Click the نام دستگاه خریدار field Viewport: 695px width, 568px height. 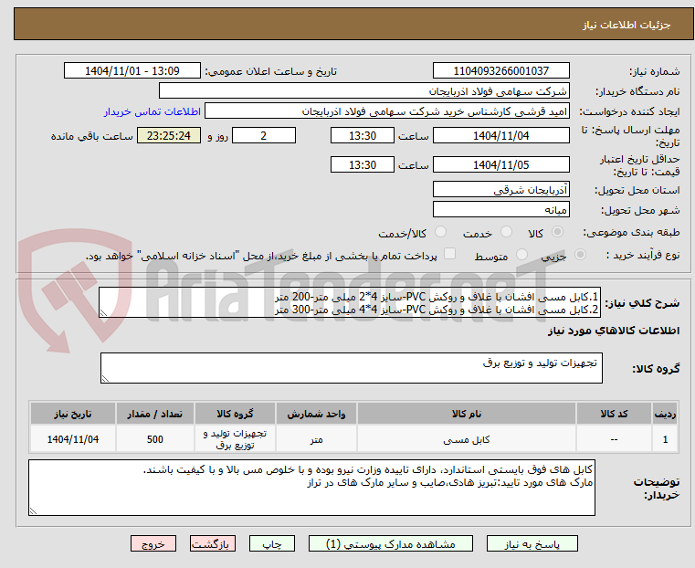tap(363, 90)
